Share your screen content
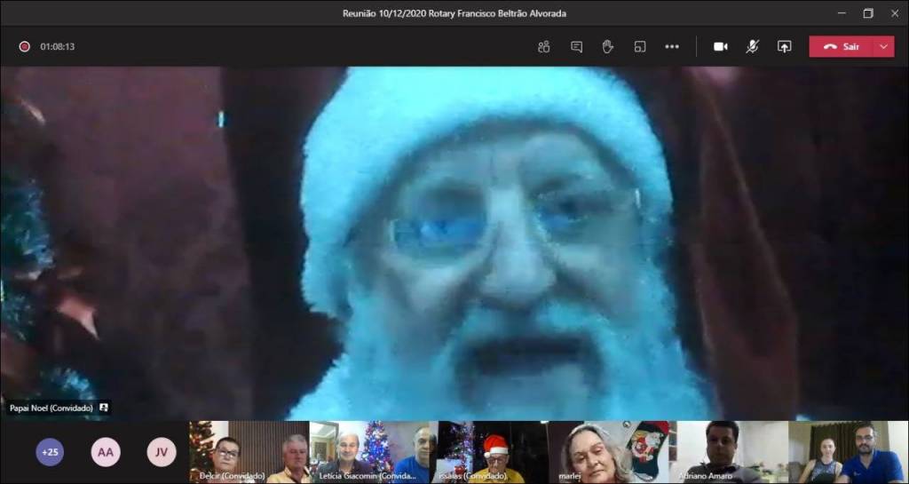Screen dimensions: 909x484 pyautogui.click(x=784, y=47)
